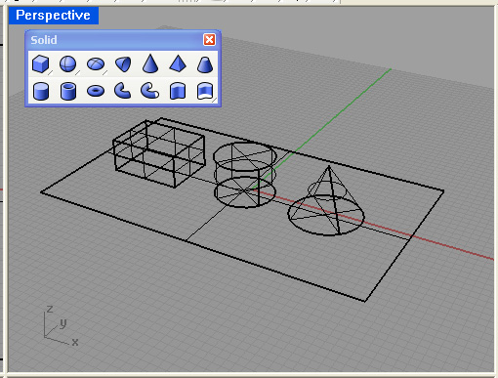
Task: Choose the Pyramid tool
Action: point(178,63)
